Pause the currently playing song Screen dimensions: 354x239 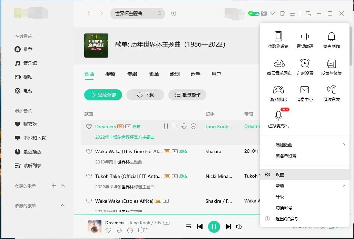[214, 227]
